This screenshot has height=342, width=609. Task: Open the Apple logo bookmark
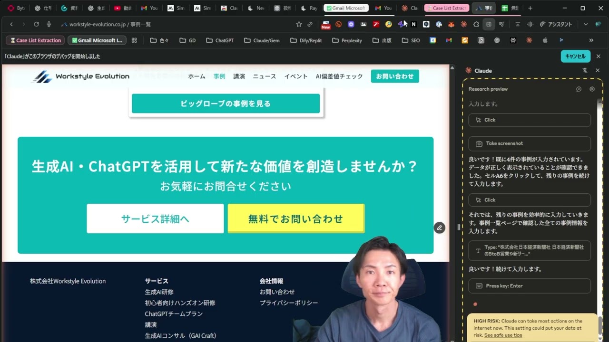pos(545,40)
